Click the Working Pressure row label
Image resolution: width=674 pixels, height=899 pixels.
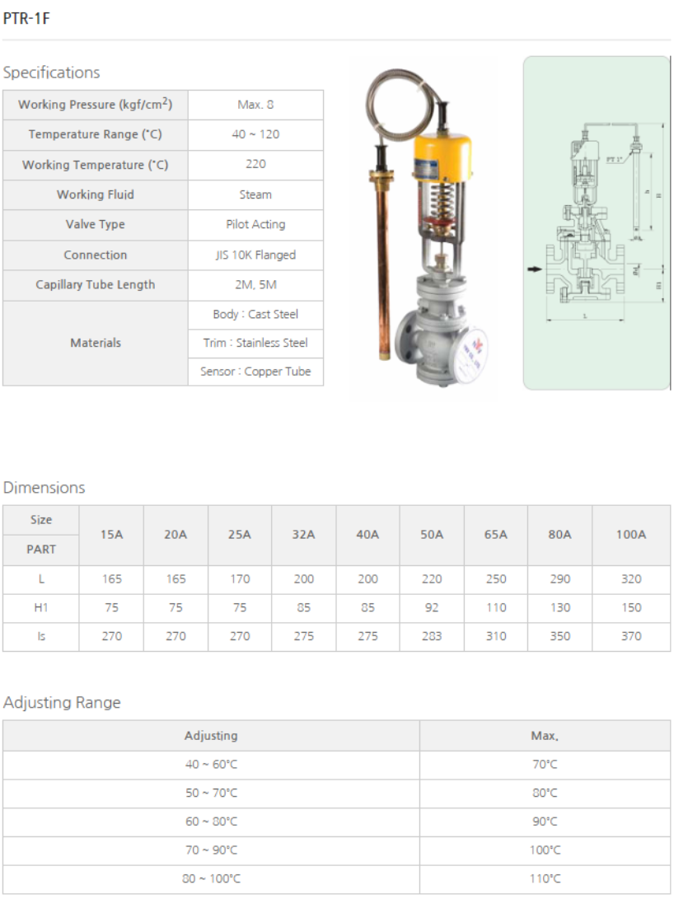tap(96, 105)
